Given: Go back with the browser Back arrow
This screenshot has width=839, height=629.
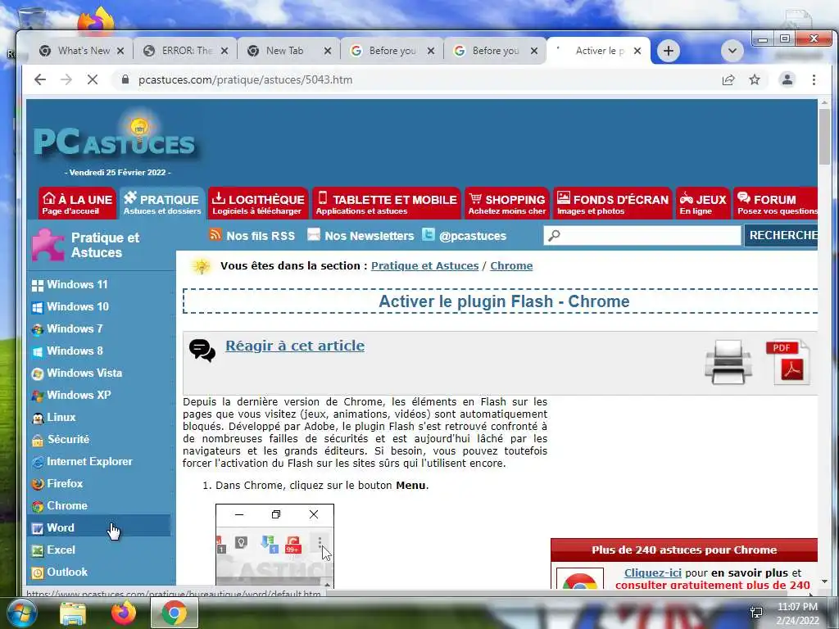Looking at the screenshot, I should (40, 79).
